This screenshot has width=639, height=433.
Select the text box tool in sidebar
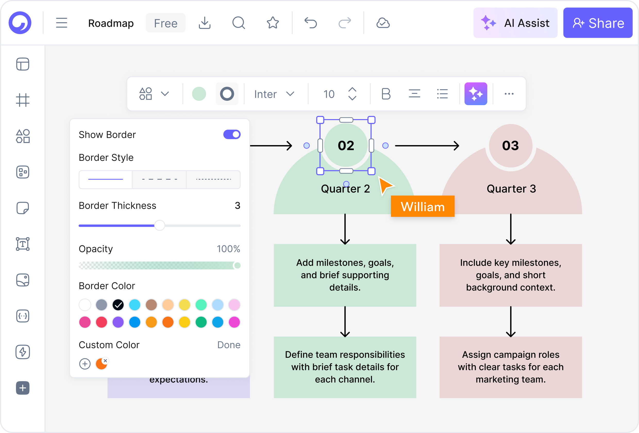[x=23, y=244]
